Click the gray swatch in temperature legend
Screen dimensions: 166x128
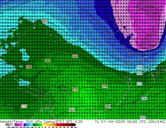(8, 125)
